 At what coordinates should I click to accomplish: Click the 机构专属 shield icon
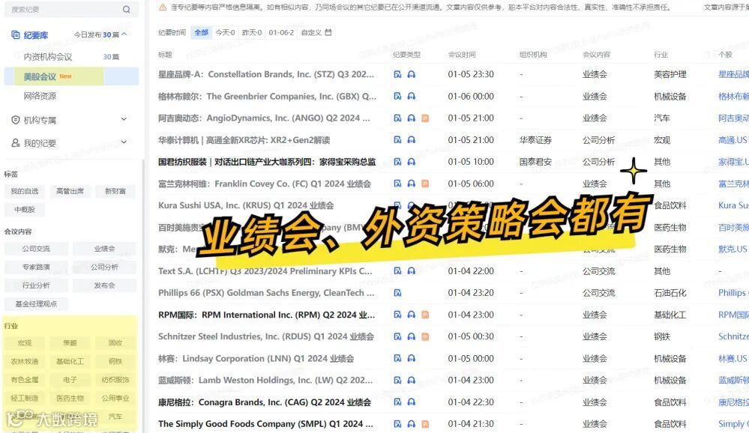15,120
